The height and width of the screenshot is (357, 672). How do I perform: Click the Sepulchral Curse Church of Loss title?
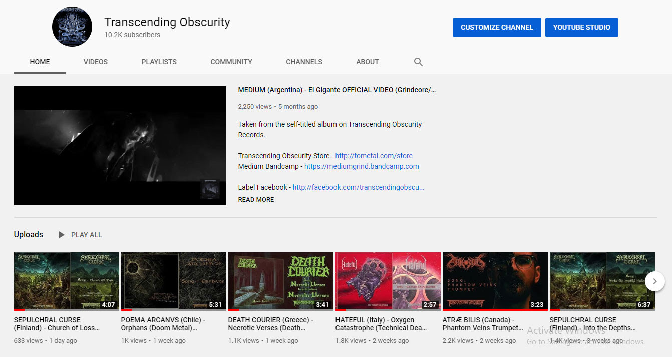(x=57, y=324)
